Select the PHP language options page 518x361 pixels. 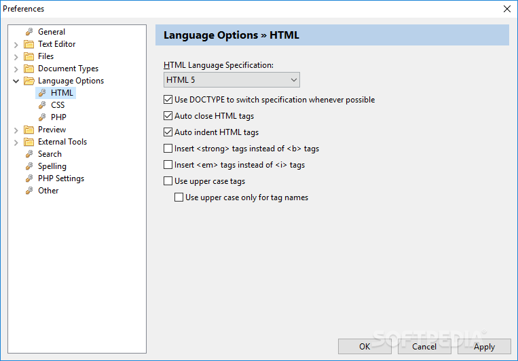tap(58, 117)
